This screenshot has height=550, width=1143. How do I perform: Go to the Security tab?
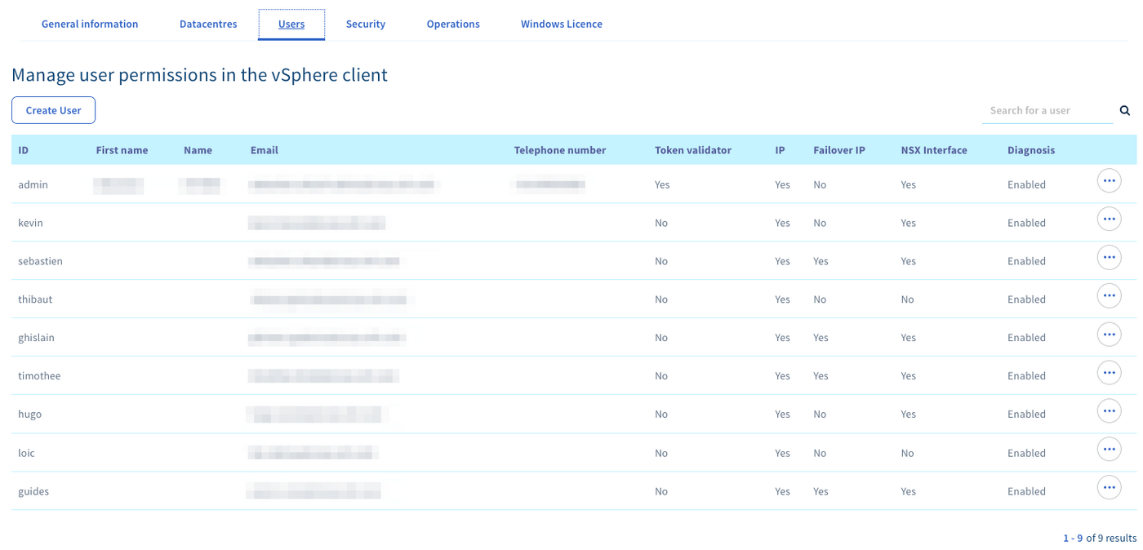pos(365,24)
